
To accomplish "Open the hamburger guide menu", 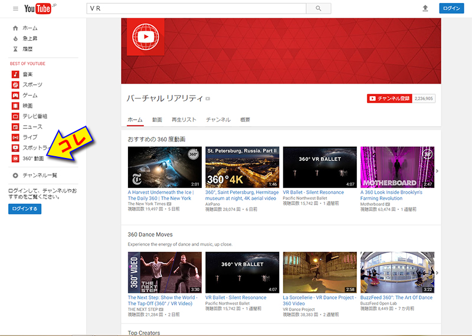I will (16, 9).
